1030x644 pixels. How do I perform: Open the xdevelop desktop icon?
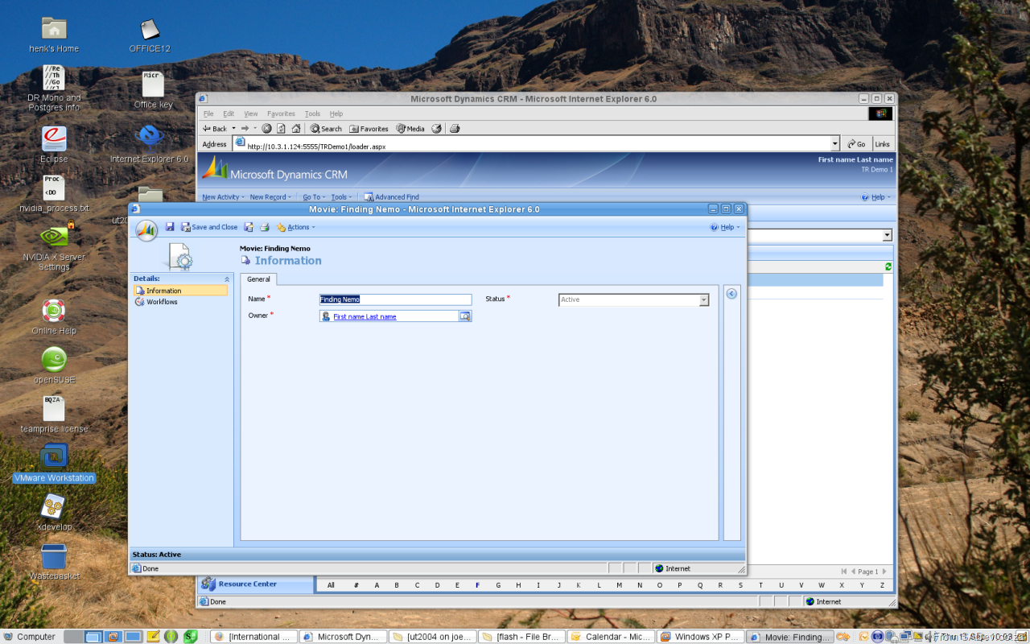tap(54, 512)
